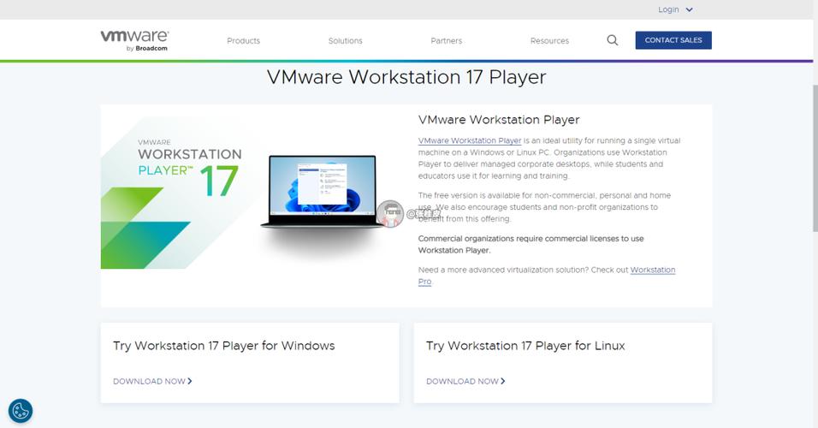This screenshot has width=818, height=428.
Task: Open the search magnifier icon
Action: (613, 40)
